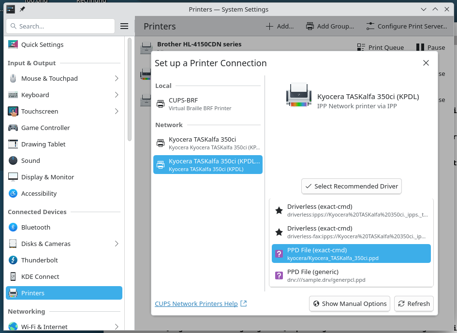Click the Sound settings icon
Viewport: 457px width, 333px height.
pos(13,160)
